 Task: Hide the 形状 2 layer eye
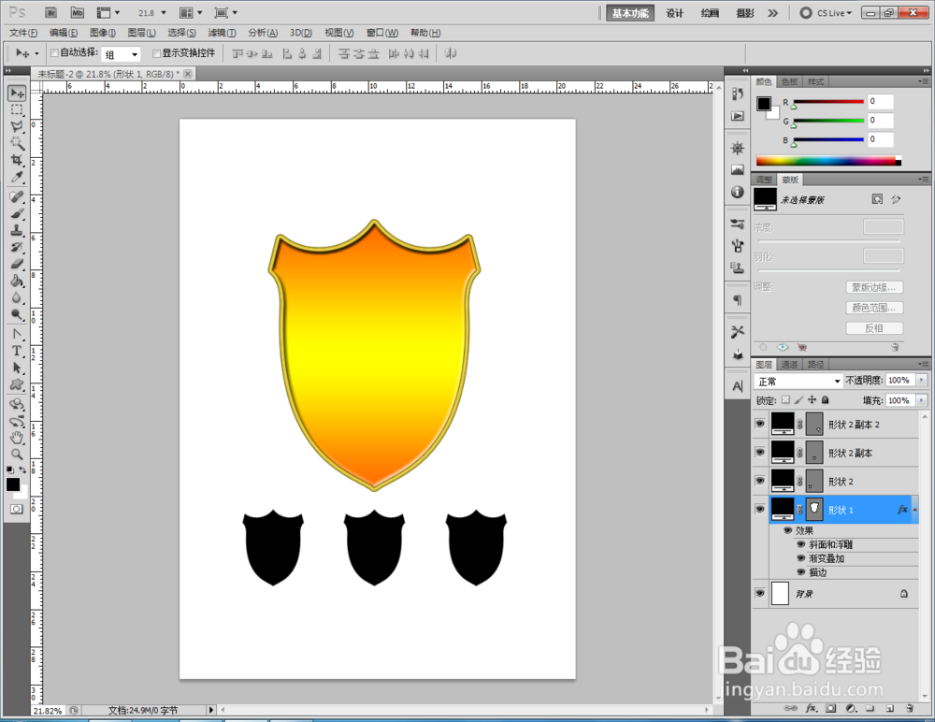pyautogui.click(x=759, y=481)
